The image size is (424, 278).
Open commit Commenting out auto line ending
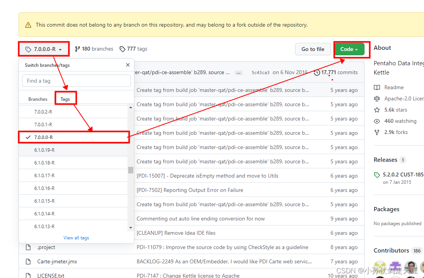pyautogui.click(x=201, y=219)
